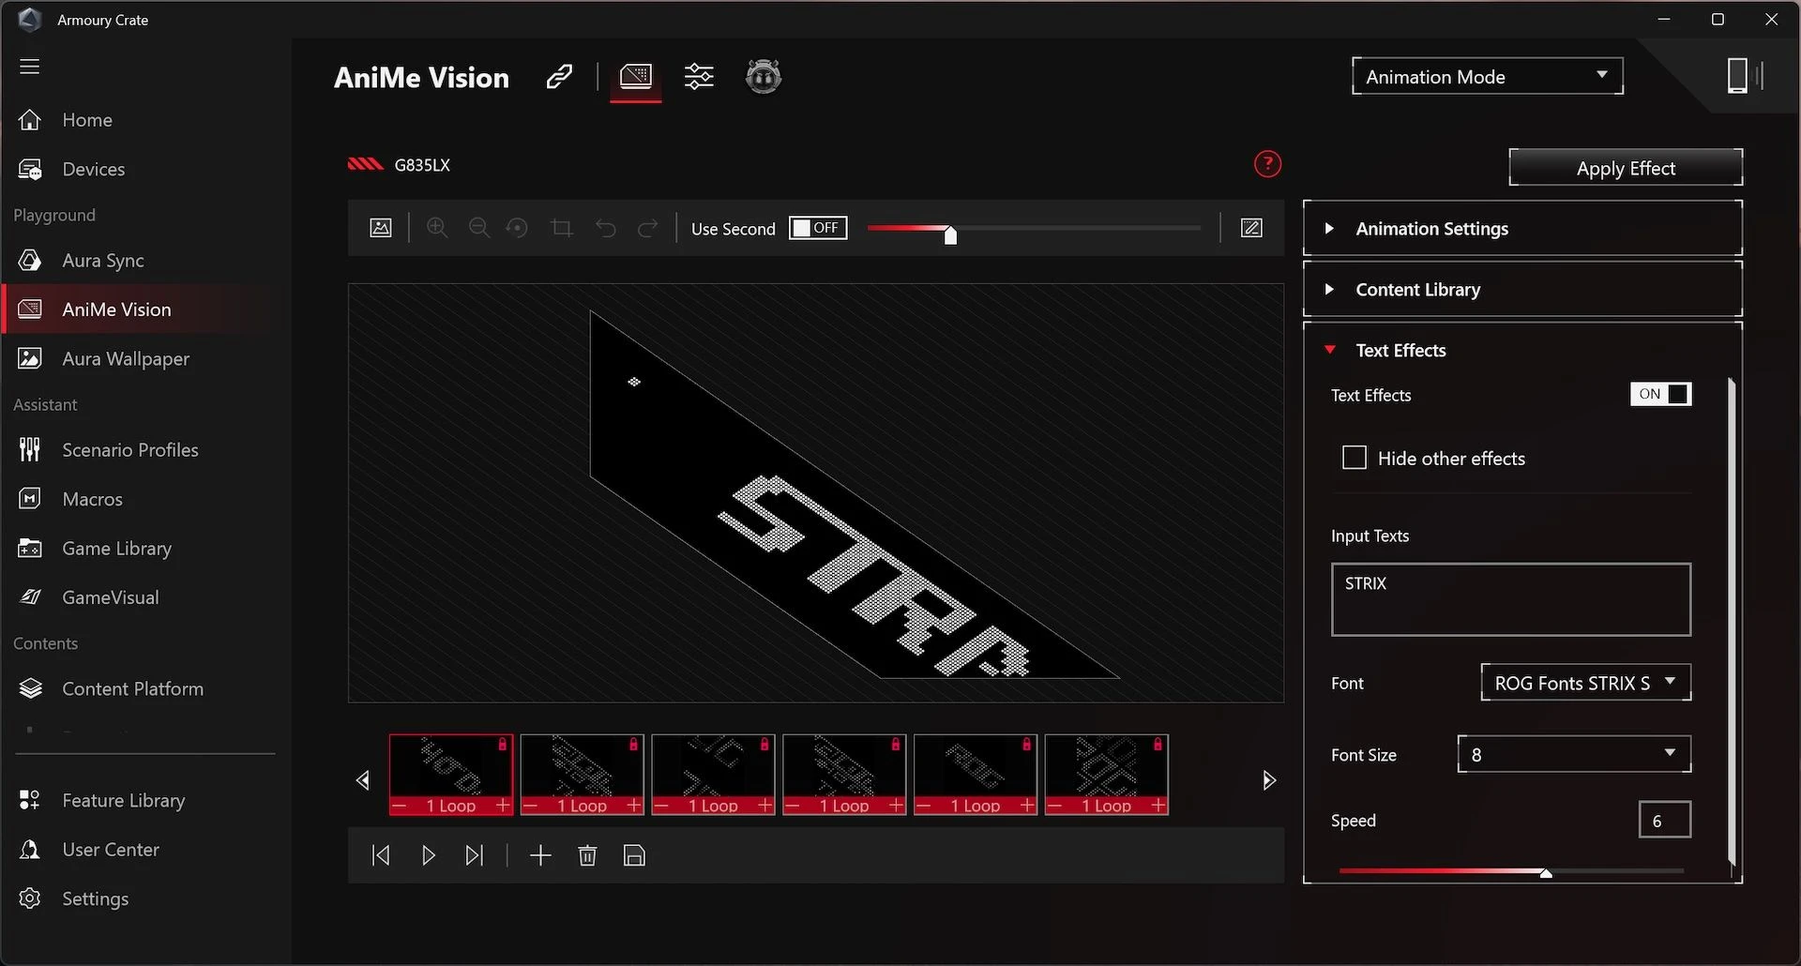Toggle the Use Second switch
Viewport: 1801px width, 966px height.
pyautogui.click(x=818, y=228)
